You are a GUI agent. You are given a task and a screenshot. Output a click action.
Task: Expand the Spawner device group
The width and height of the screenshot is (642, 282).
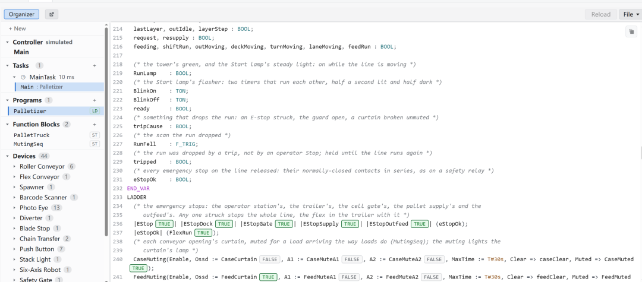point(15,187)
